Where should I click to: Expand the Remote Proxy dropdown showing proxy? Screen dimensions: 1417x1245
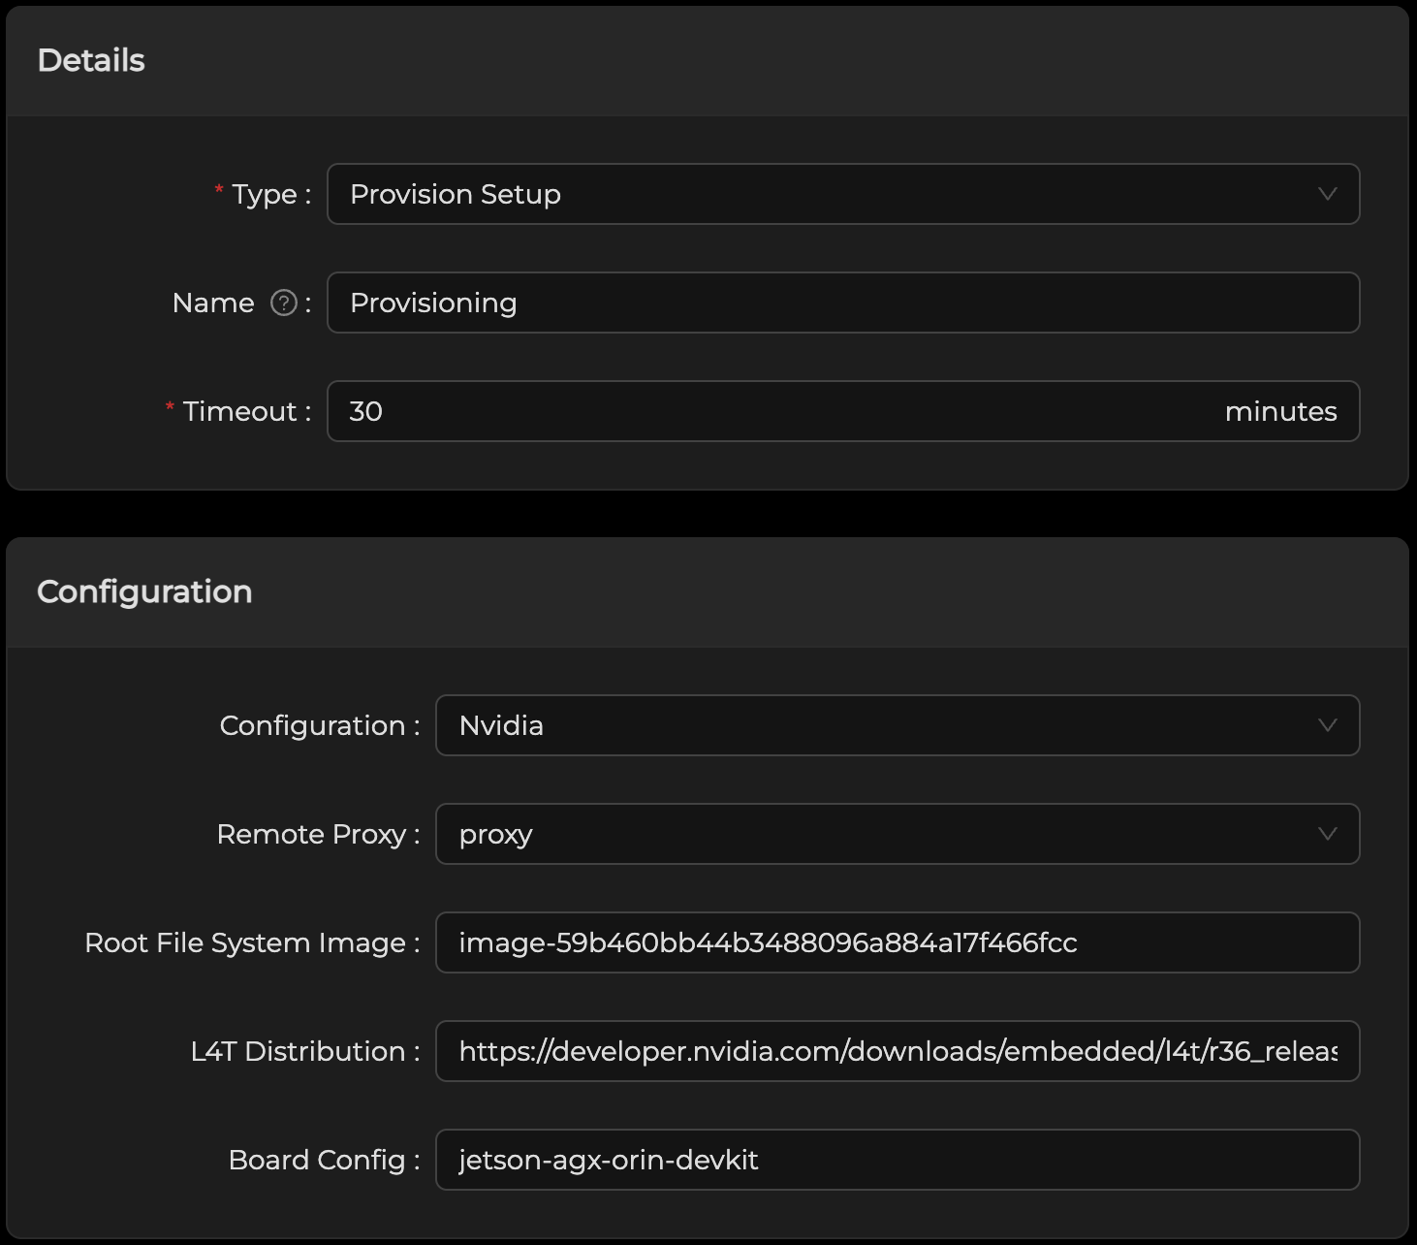[x=872, y=834]
